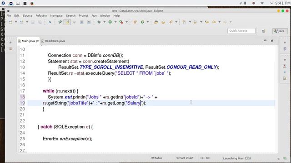The image size is (291, 163).
Task: Open the Next Annotation dropdown arrow
Action: 190,22
